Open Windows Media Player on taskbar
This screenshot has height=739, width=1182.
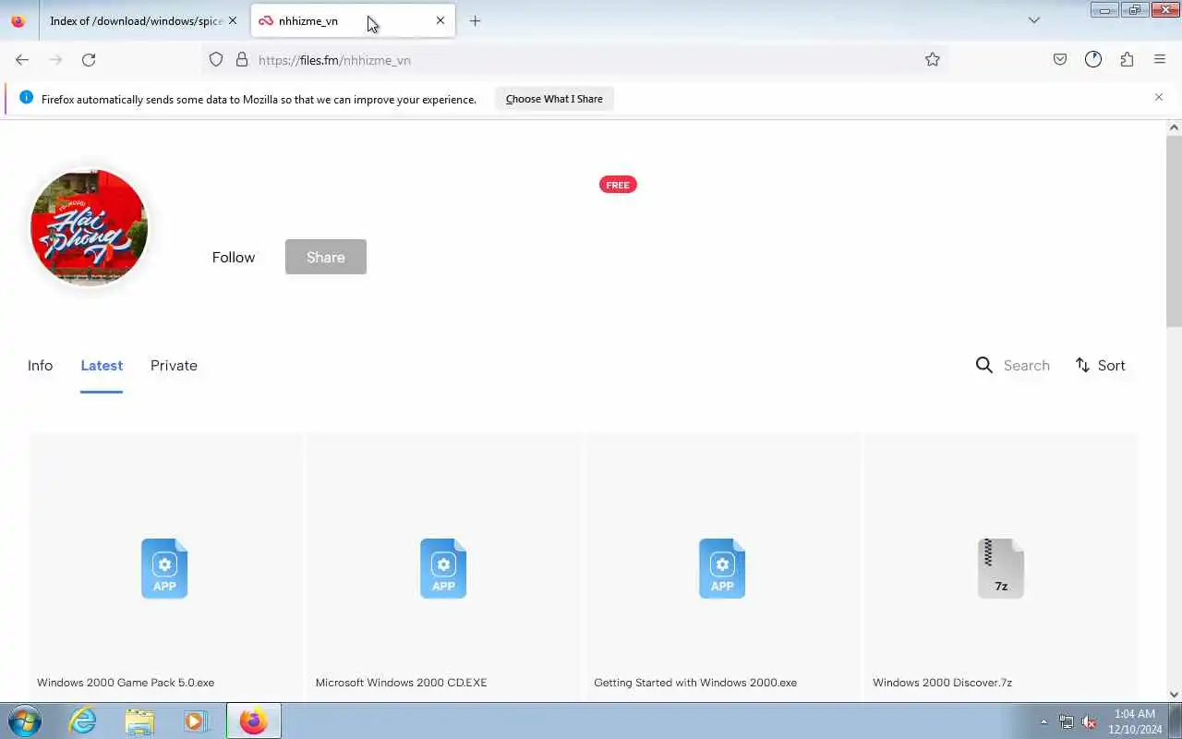(x=196, y=721)
